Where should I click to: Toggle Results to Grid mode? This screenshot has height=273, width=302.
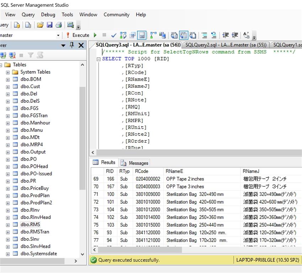point(183,35)
